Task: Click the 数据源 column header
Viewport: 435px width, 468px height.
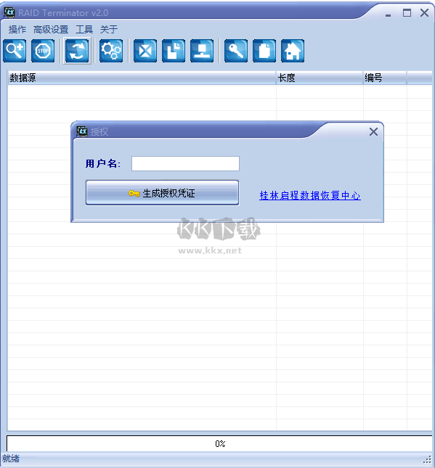Action: point(142,78)
